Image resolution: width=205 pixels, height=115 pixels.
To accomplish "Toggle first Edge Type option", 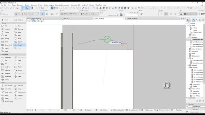I will pos(161,14).
